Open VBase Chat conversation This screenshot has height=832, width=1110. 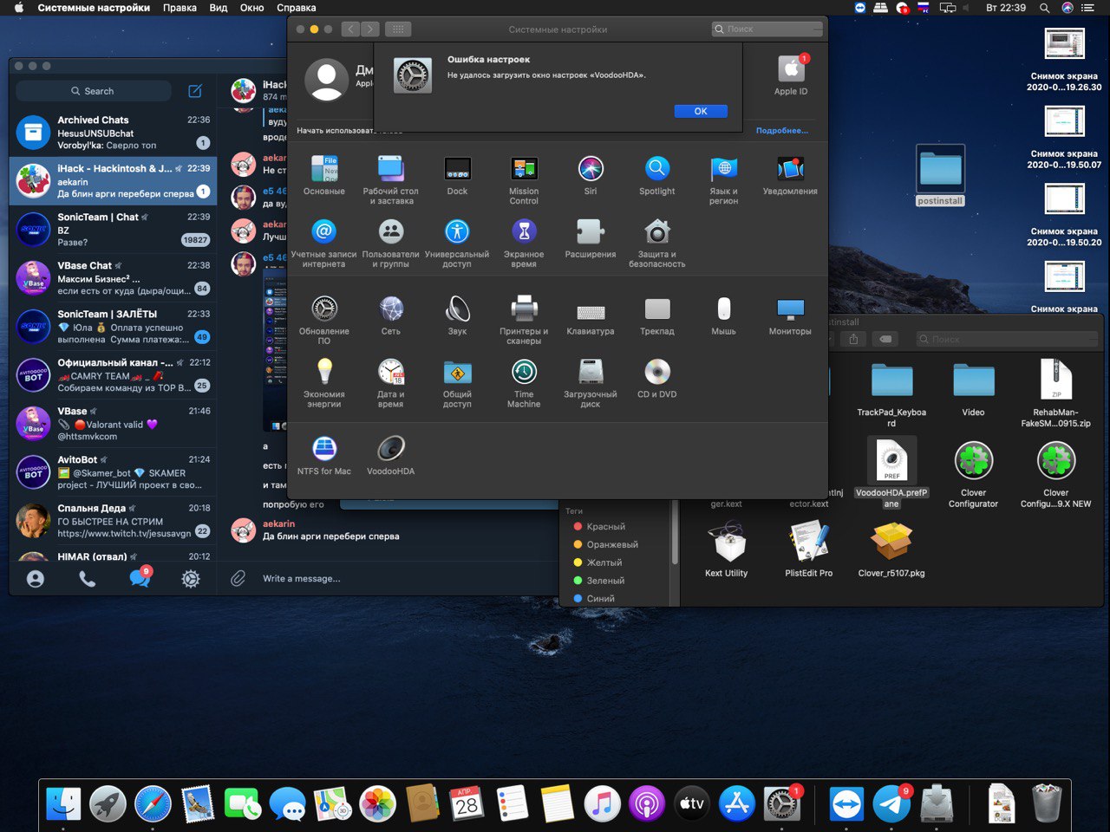[x=113, y=277]
